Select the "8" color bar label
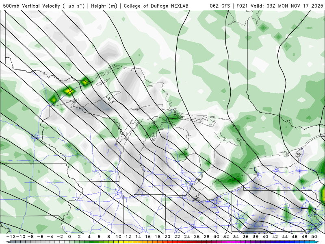Image resolution: width=325 pixels, height=244 pixels. click(x=108, y=237)
